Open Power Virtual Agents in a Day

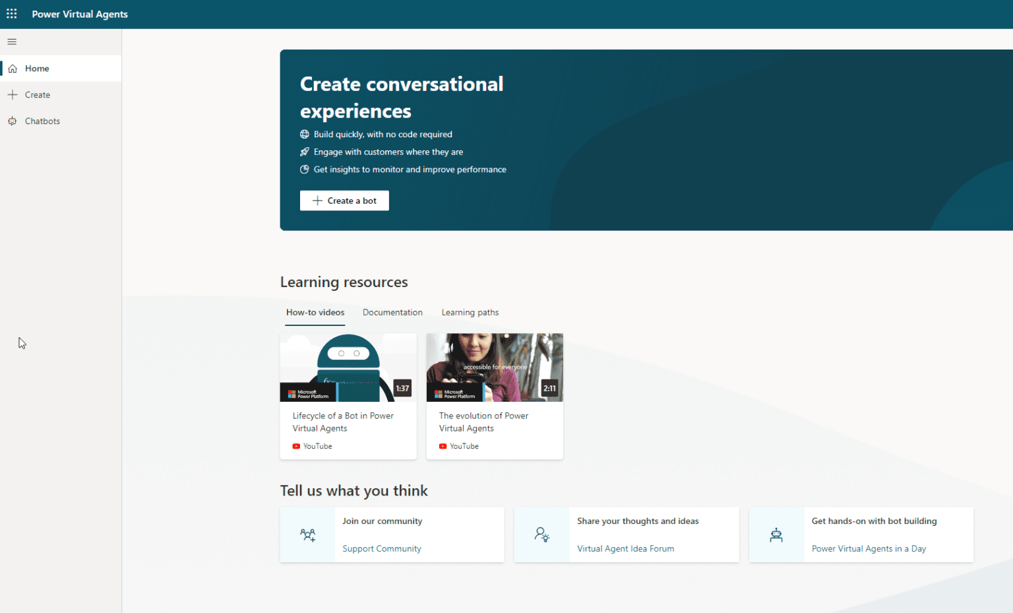click(x=869, y=548)
